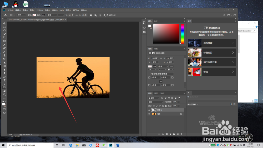Screen dimensions: 263x148
Task: Select the Lasso tool
Action: (x=4, y=30)
